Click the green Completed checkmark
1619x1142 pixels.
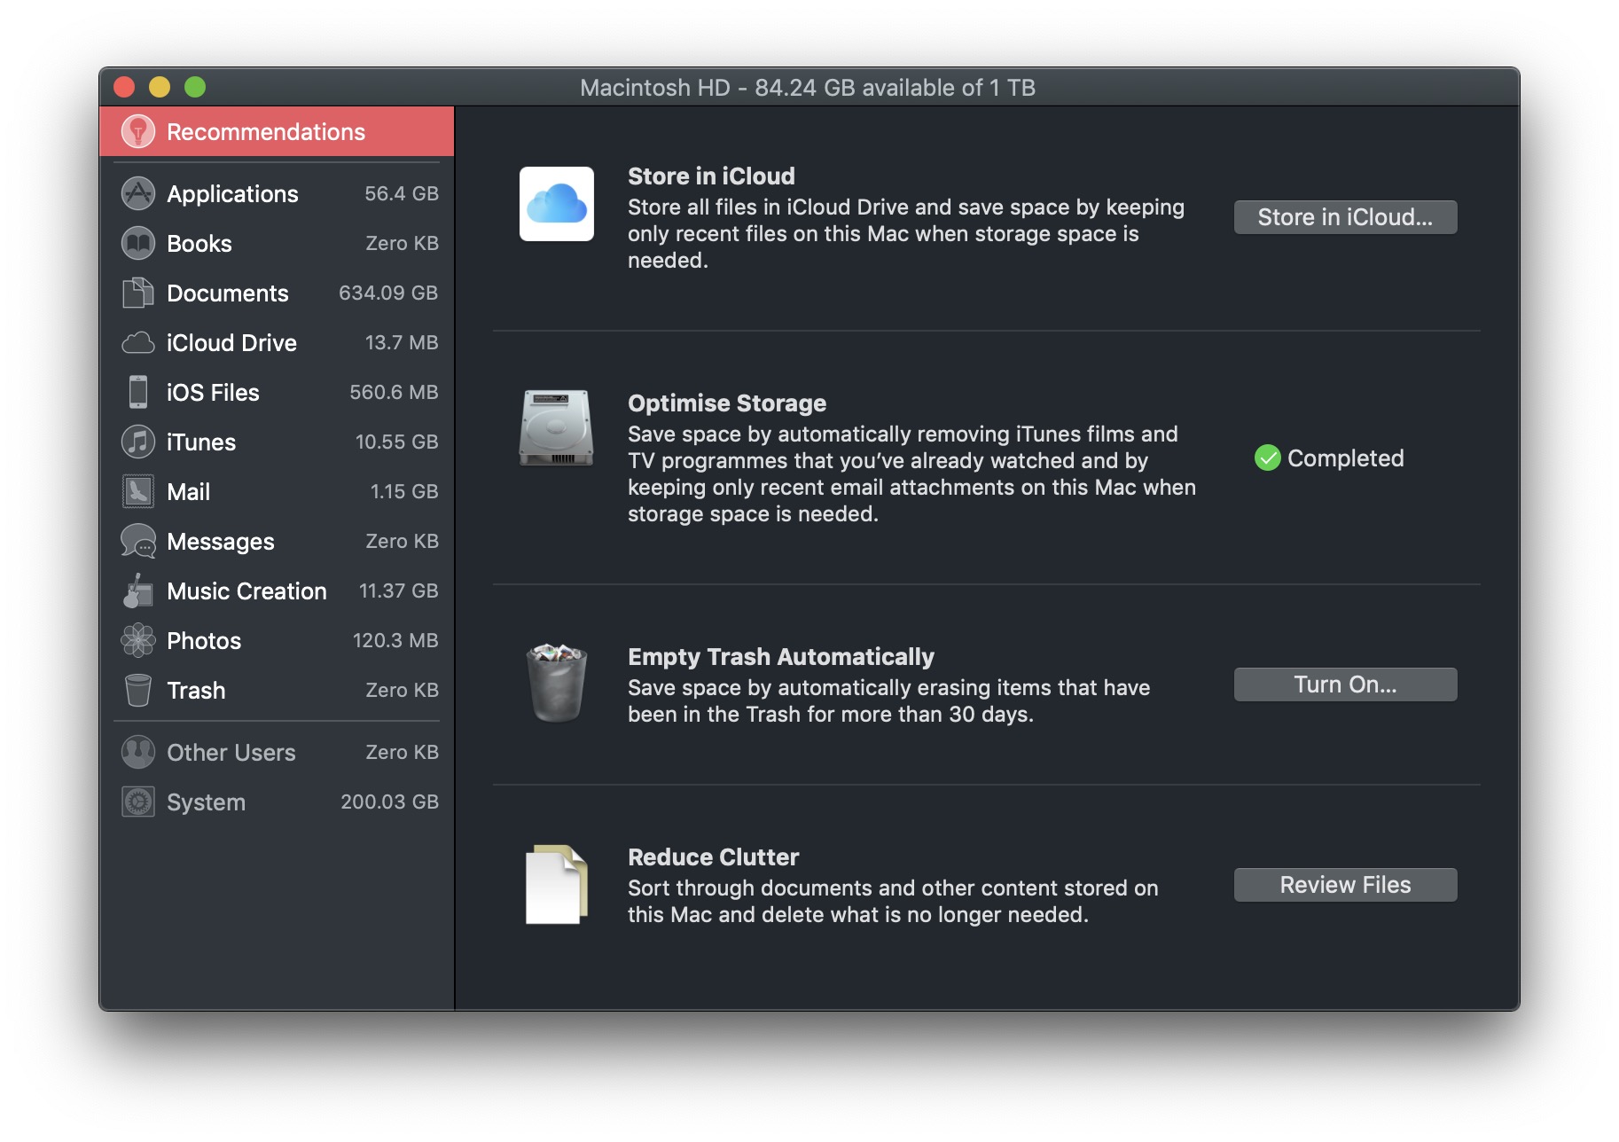[1267, 458]
